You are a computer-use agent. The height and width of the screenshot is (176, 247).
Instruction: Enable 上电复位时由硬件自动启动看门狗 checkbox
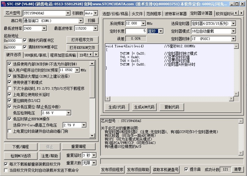point(9,131)
